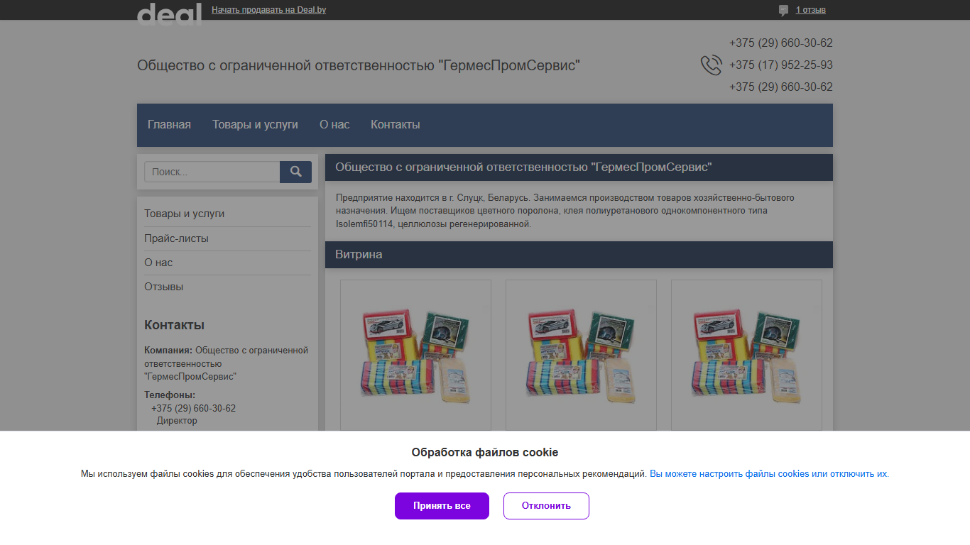Open 'Начать продавать на Deal.by' link
This screenshot has height=545, width=970.
point(269,10)
